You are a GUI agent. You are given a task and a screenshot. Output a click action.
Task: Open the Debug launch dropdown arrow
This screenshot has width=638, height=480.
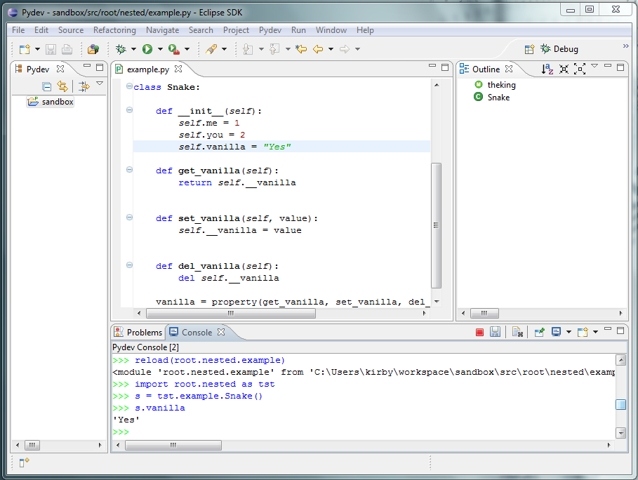pyautogui.click(x=133, y=49)
